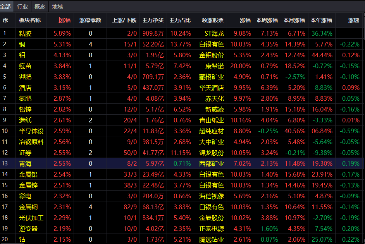This screenshot has height=244, width=365.
Task: Click leading stock 超纯应材
Action: coord(212,131)
